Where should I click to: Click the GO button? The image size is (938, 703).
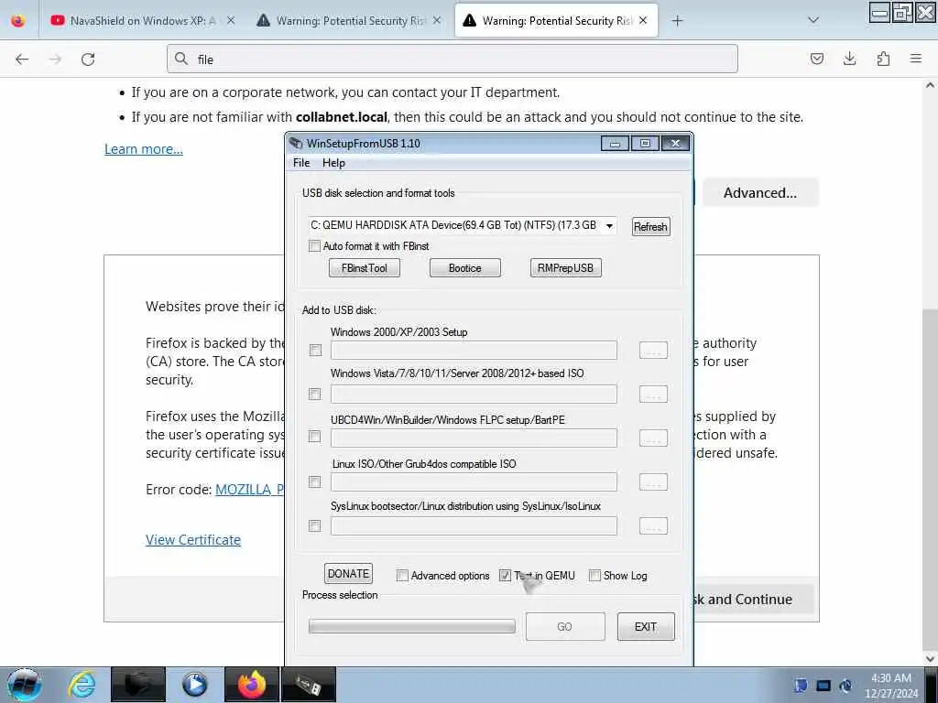click(564, 626)
